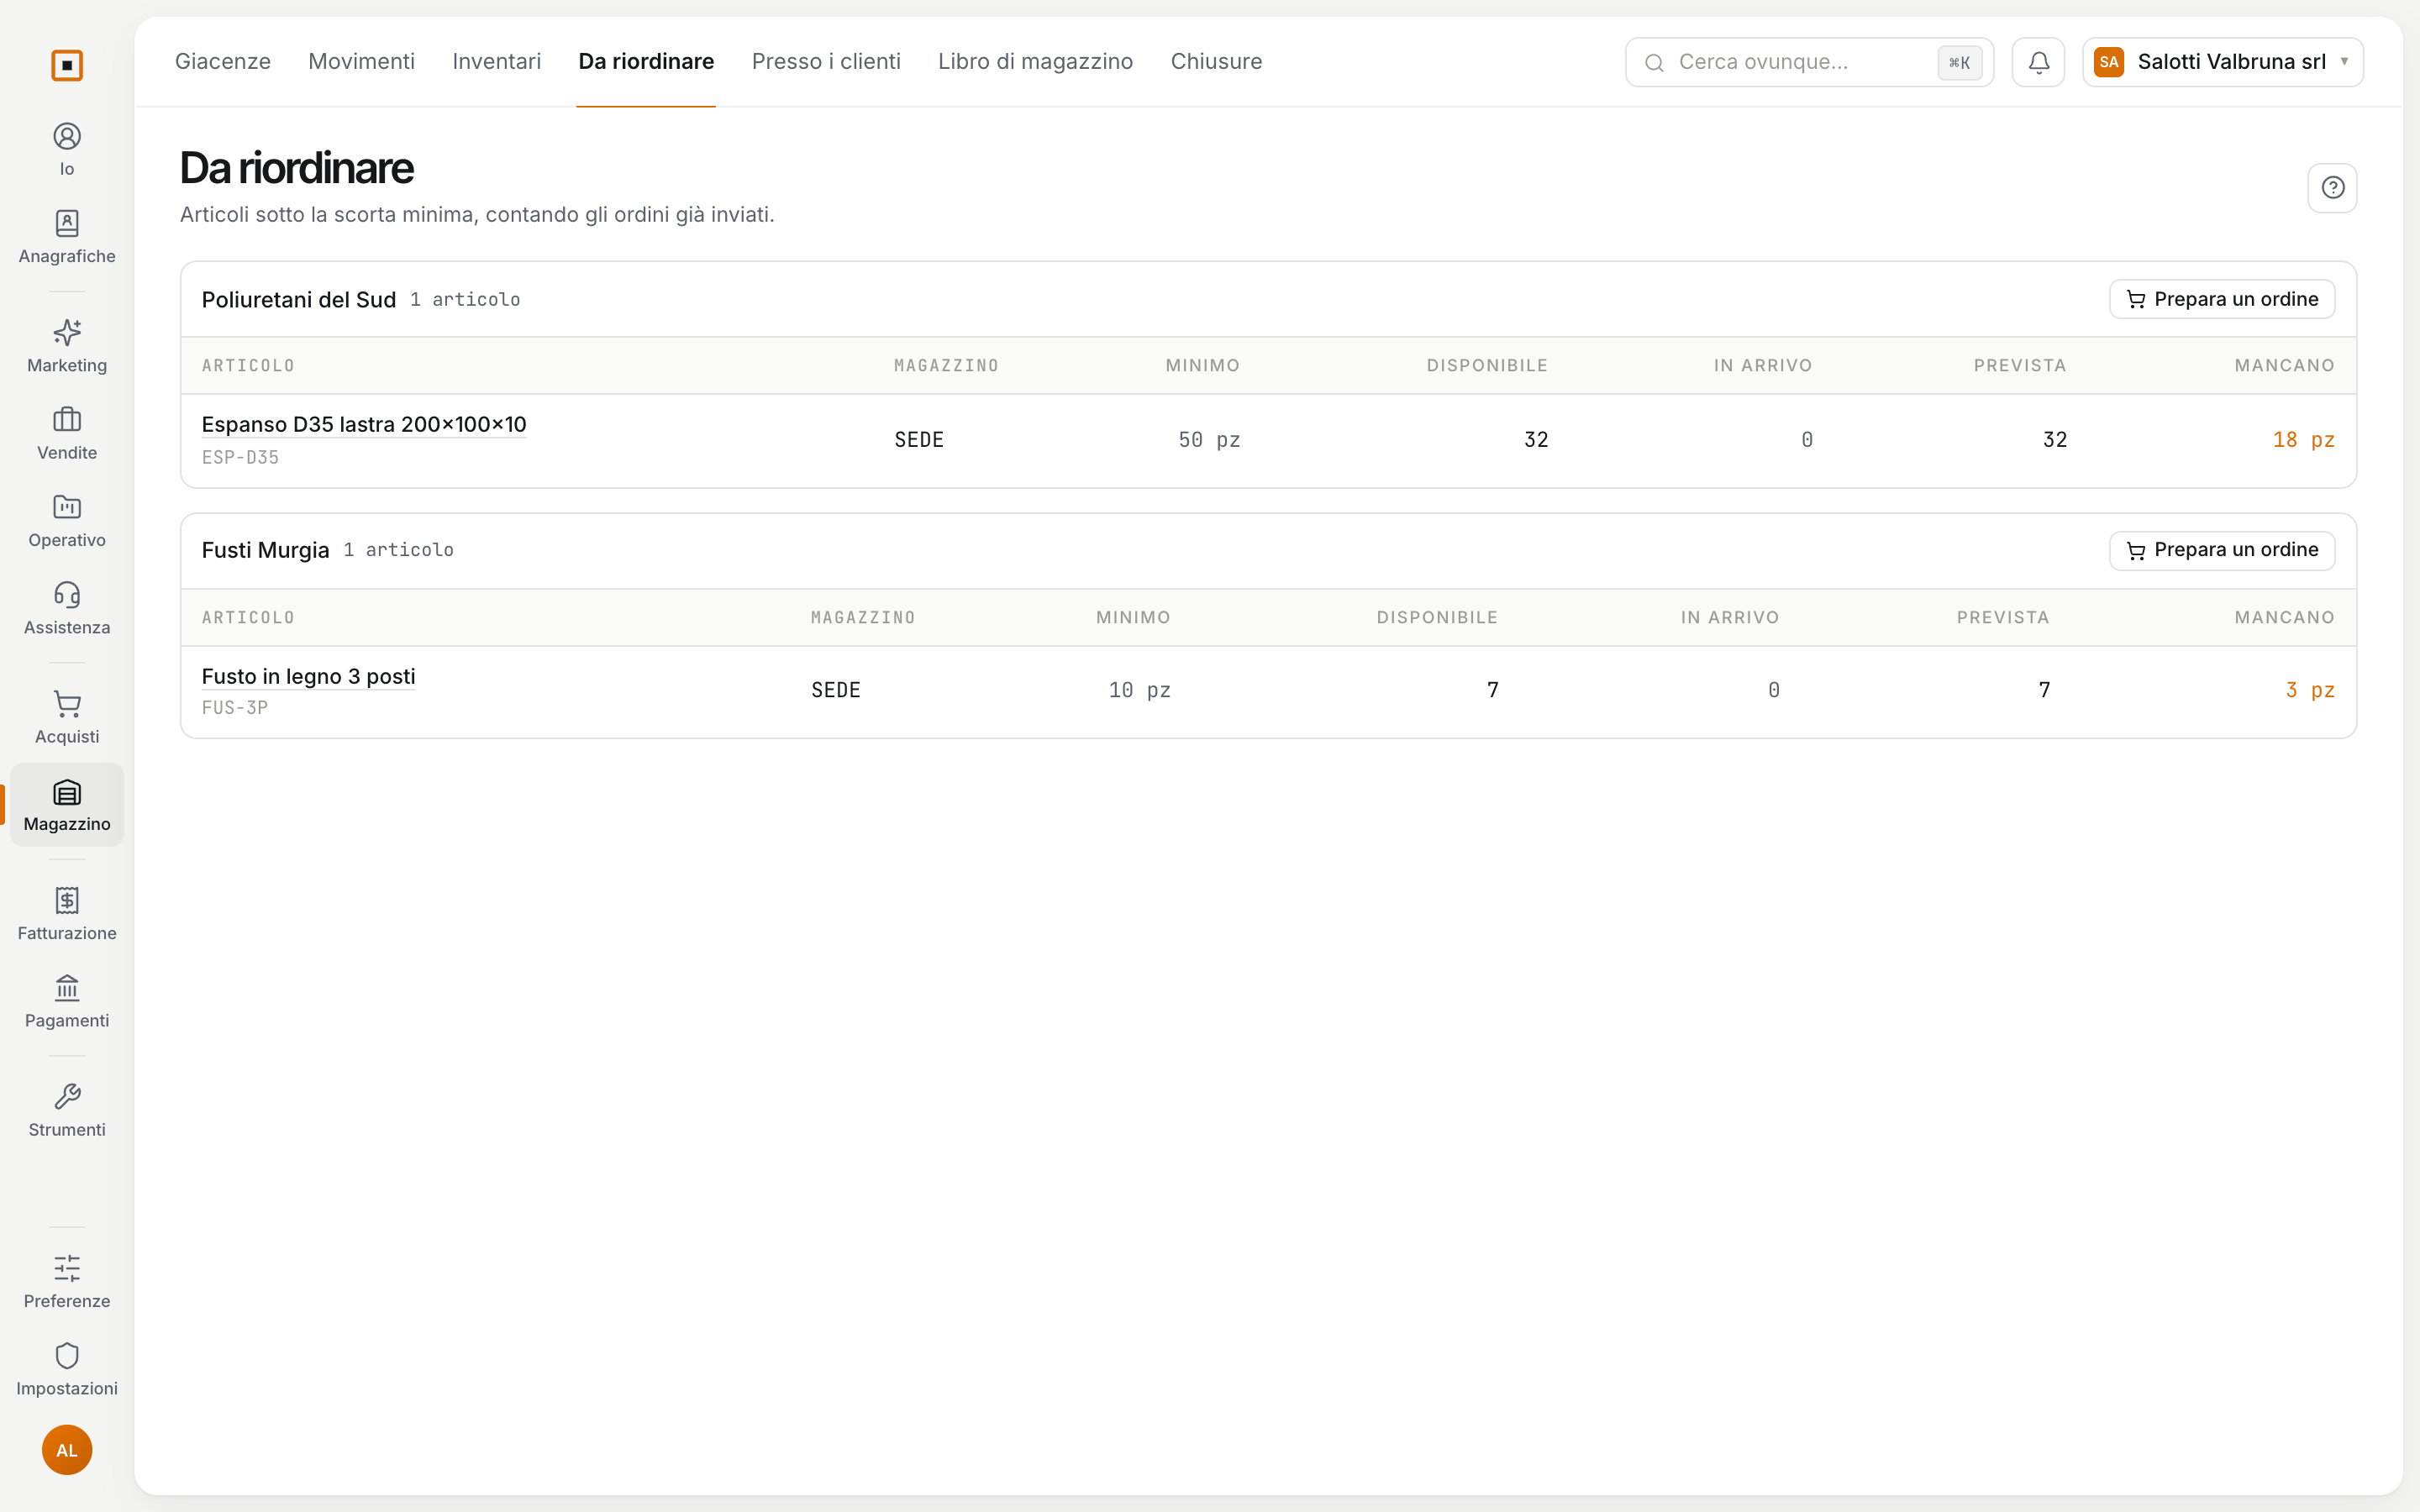Switch to Libro di magazzino tab

(x=1035, y=62)
